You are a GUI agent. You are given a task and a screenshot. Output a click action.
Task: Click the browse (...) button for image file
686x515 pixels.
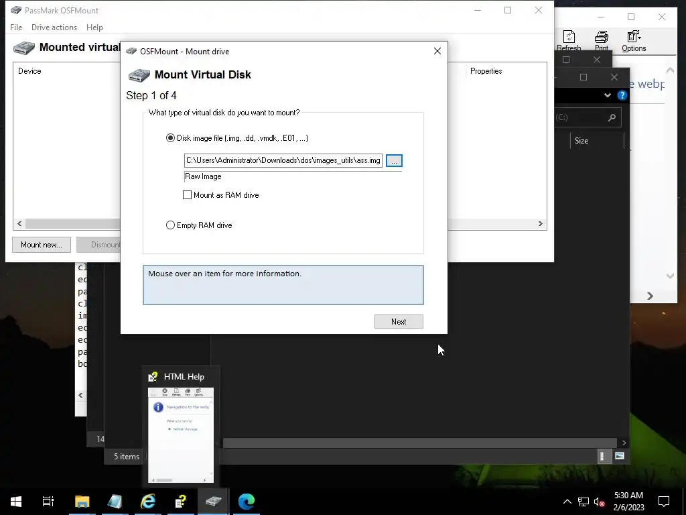[x=394, y=161]
